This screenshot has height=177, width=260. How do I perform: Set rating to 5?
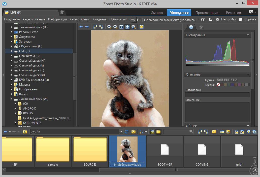[x=236, y=80]
